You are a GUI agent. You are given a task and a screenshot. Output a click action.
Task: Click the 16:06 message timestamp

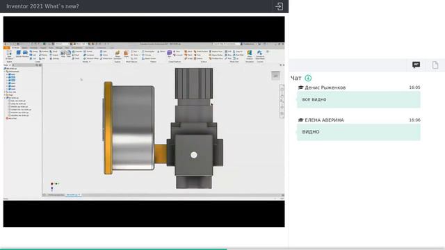(x=414, y=120)
